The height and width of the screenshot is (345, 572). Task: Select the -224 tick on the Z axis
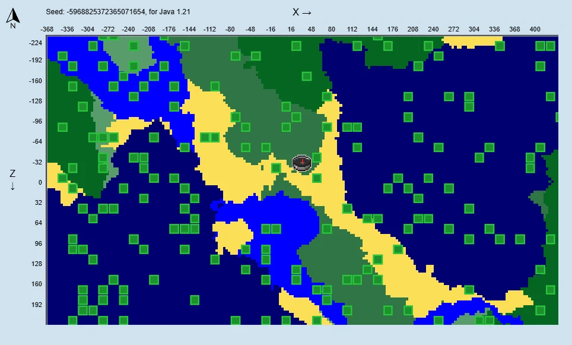point(36,43)
